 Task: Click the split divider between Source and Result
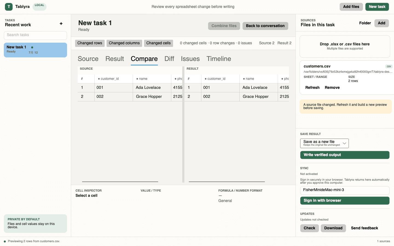coord(183,124)
